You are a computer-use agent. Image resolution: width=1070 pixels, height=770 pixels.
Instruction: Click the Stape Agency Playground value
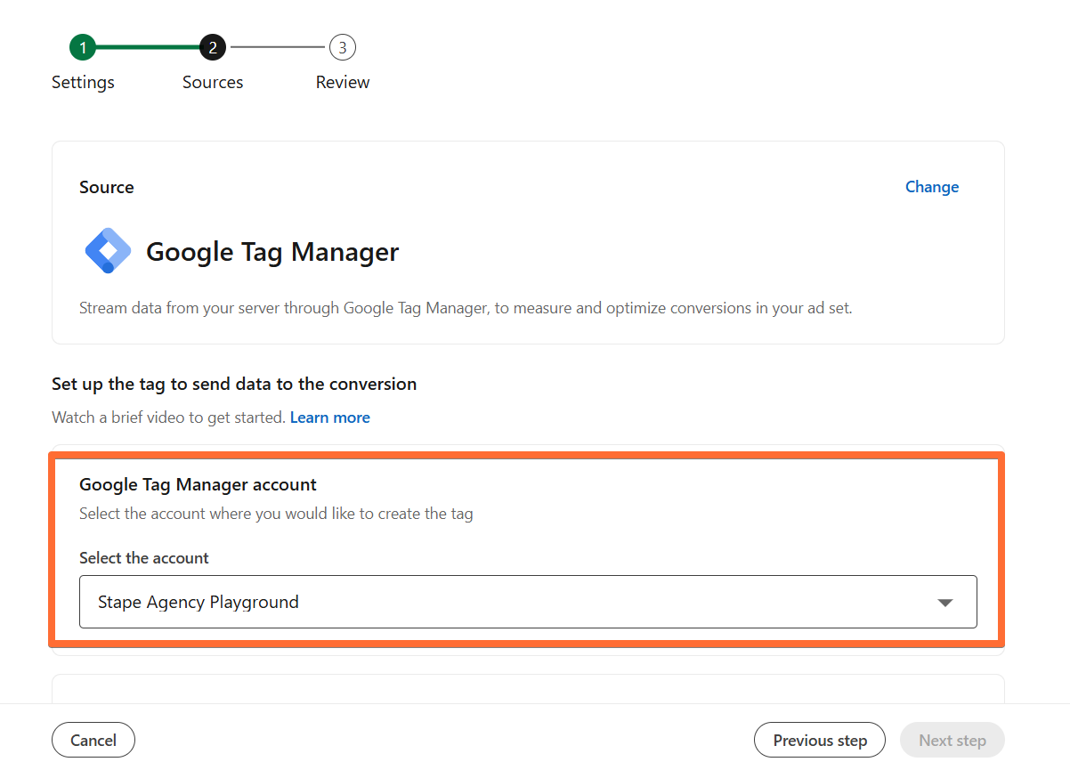(x=199, y=603)
